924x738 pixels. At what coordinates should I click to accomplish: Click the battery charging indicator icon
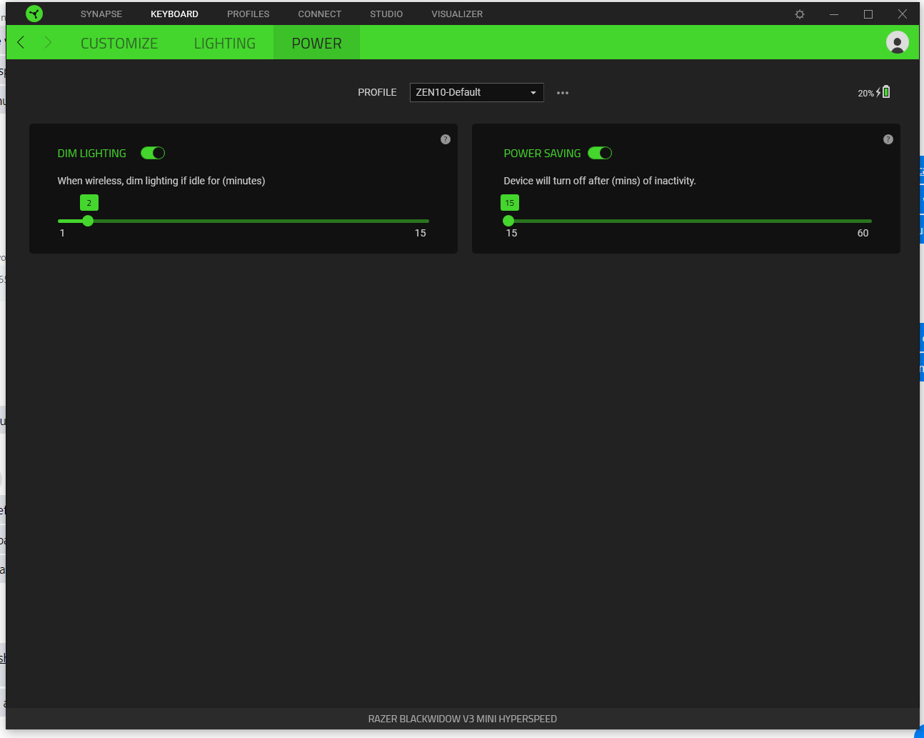883,92
